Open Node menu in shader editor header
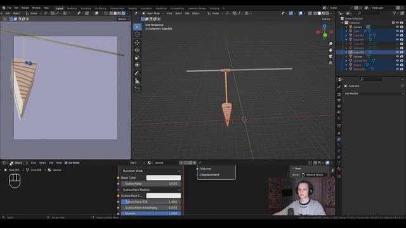The width and height of the screenshot is (406, 228). point(59,163)
